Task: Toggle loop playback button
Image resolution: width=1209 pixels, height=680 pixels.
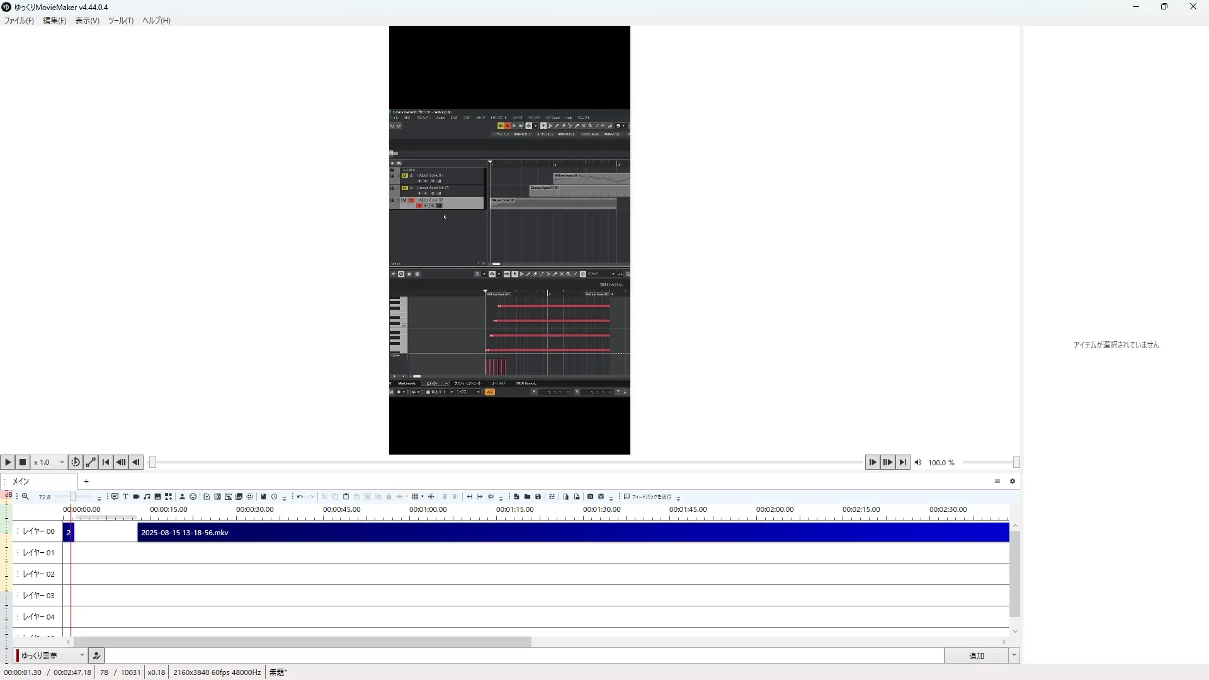Action: click(x=76, y=462)
